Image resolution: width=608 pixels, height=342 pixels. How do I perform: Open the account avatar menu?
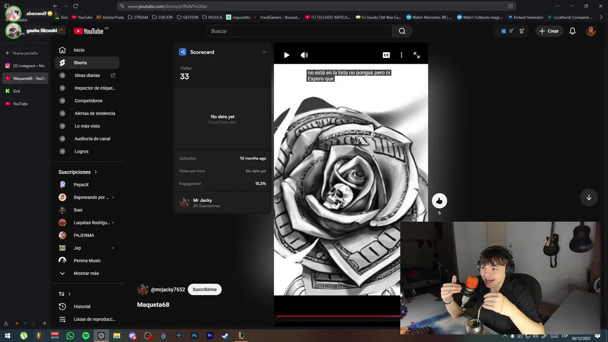tap(591, 31)
